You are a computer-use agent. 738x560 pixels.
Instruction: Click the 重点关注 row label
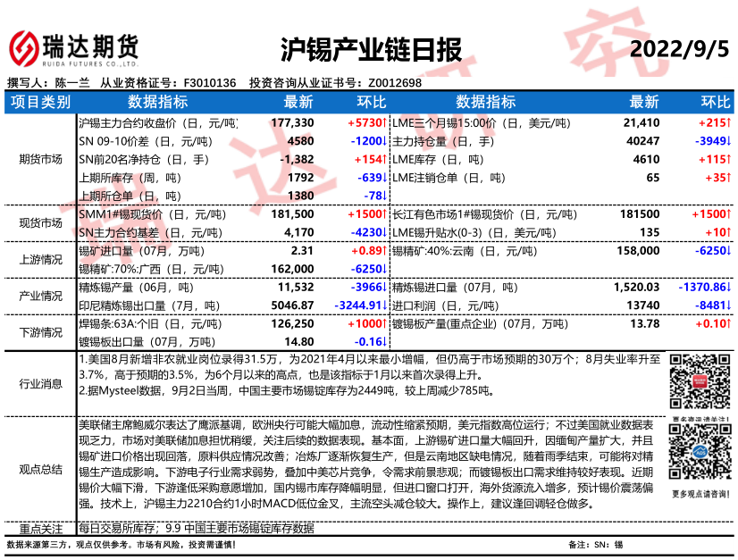tap(41, 528)
